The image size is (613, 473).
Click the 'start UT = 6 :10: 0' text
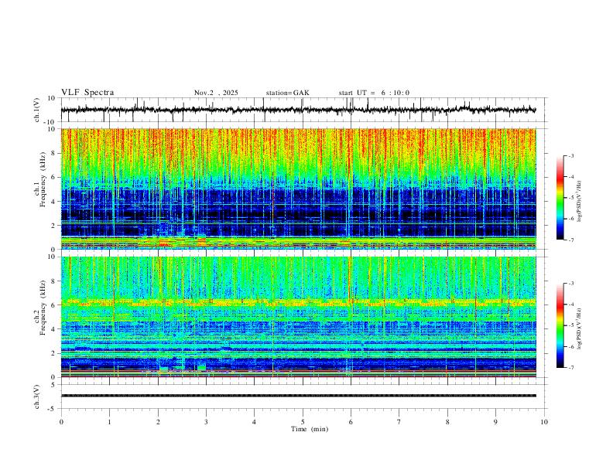click(374, 93)
